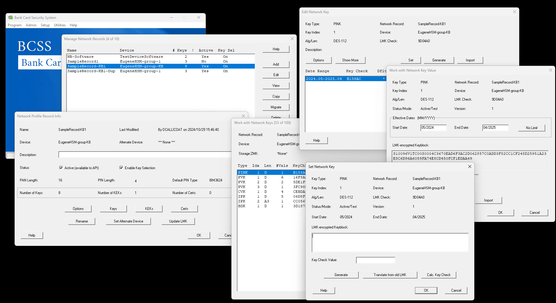This screenshot has height=303, width=556.
Task: Select the SampleRecord1 row
Action: click(x=161, y=61)
